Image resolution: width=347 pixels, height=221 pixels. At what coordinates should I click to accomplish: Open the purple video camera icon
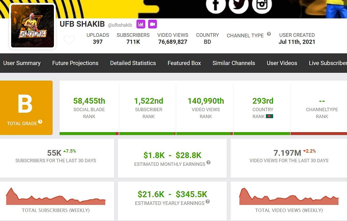(152, 24)
